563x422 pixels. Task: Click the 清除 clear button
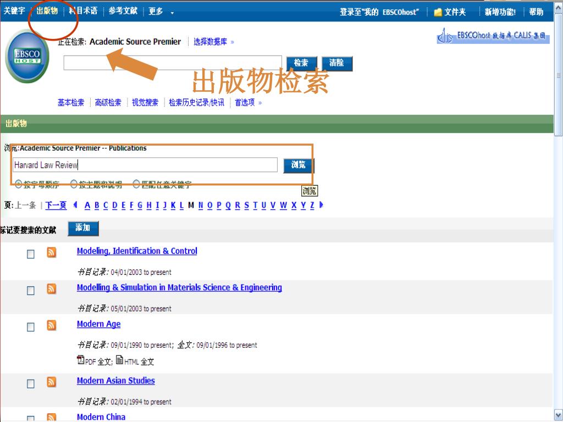tap(337, 63)
